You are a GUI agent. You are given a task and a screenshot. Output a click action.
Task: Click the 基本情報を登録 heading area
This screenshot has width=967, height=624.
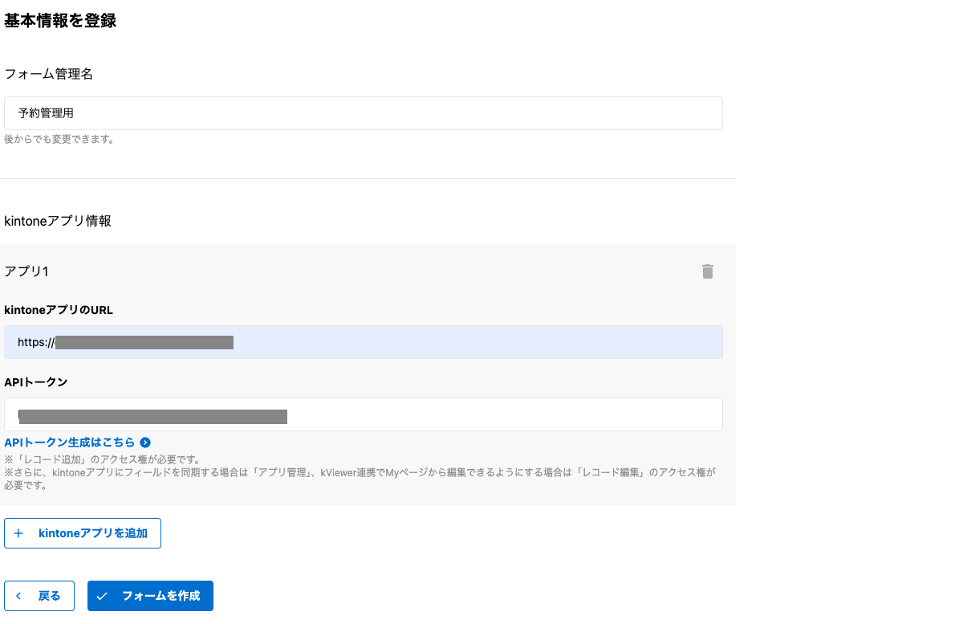60,21
